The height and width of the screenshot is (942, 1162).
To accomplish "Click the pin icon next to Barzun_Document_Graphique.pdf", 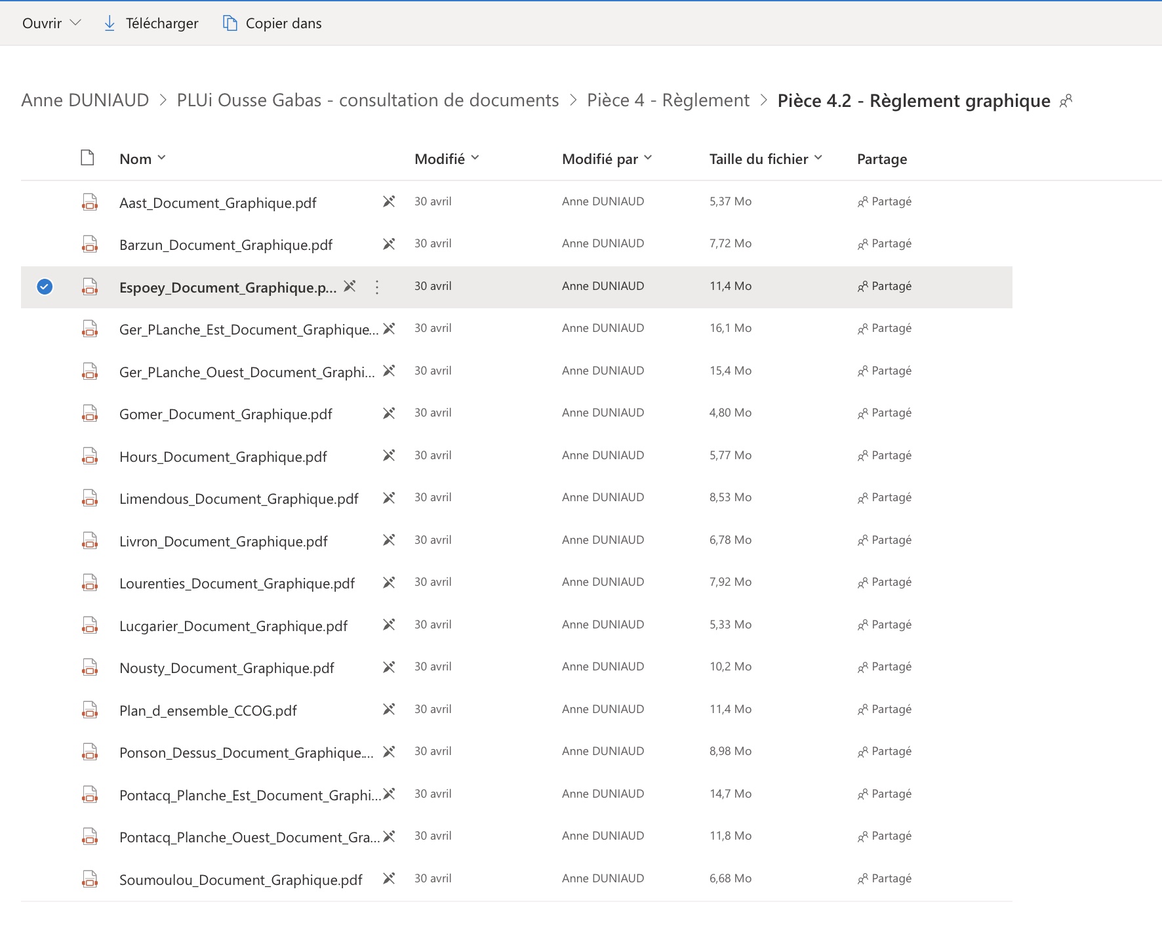I will [389, 244].
